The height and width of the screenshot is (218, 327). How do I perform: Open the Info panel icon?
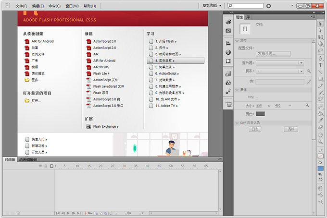click(228, 52)
